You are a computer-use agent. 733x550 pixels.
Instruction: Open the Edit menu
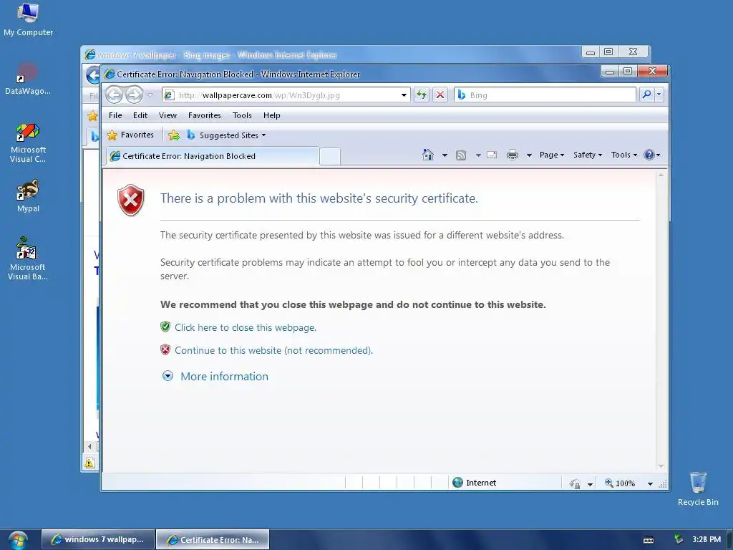(140, 115)
